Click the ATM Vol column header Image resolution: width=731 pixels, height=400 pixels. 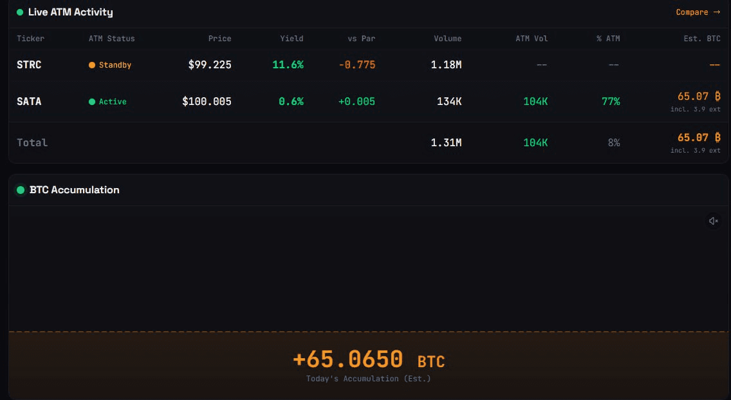click(532, 39)
